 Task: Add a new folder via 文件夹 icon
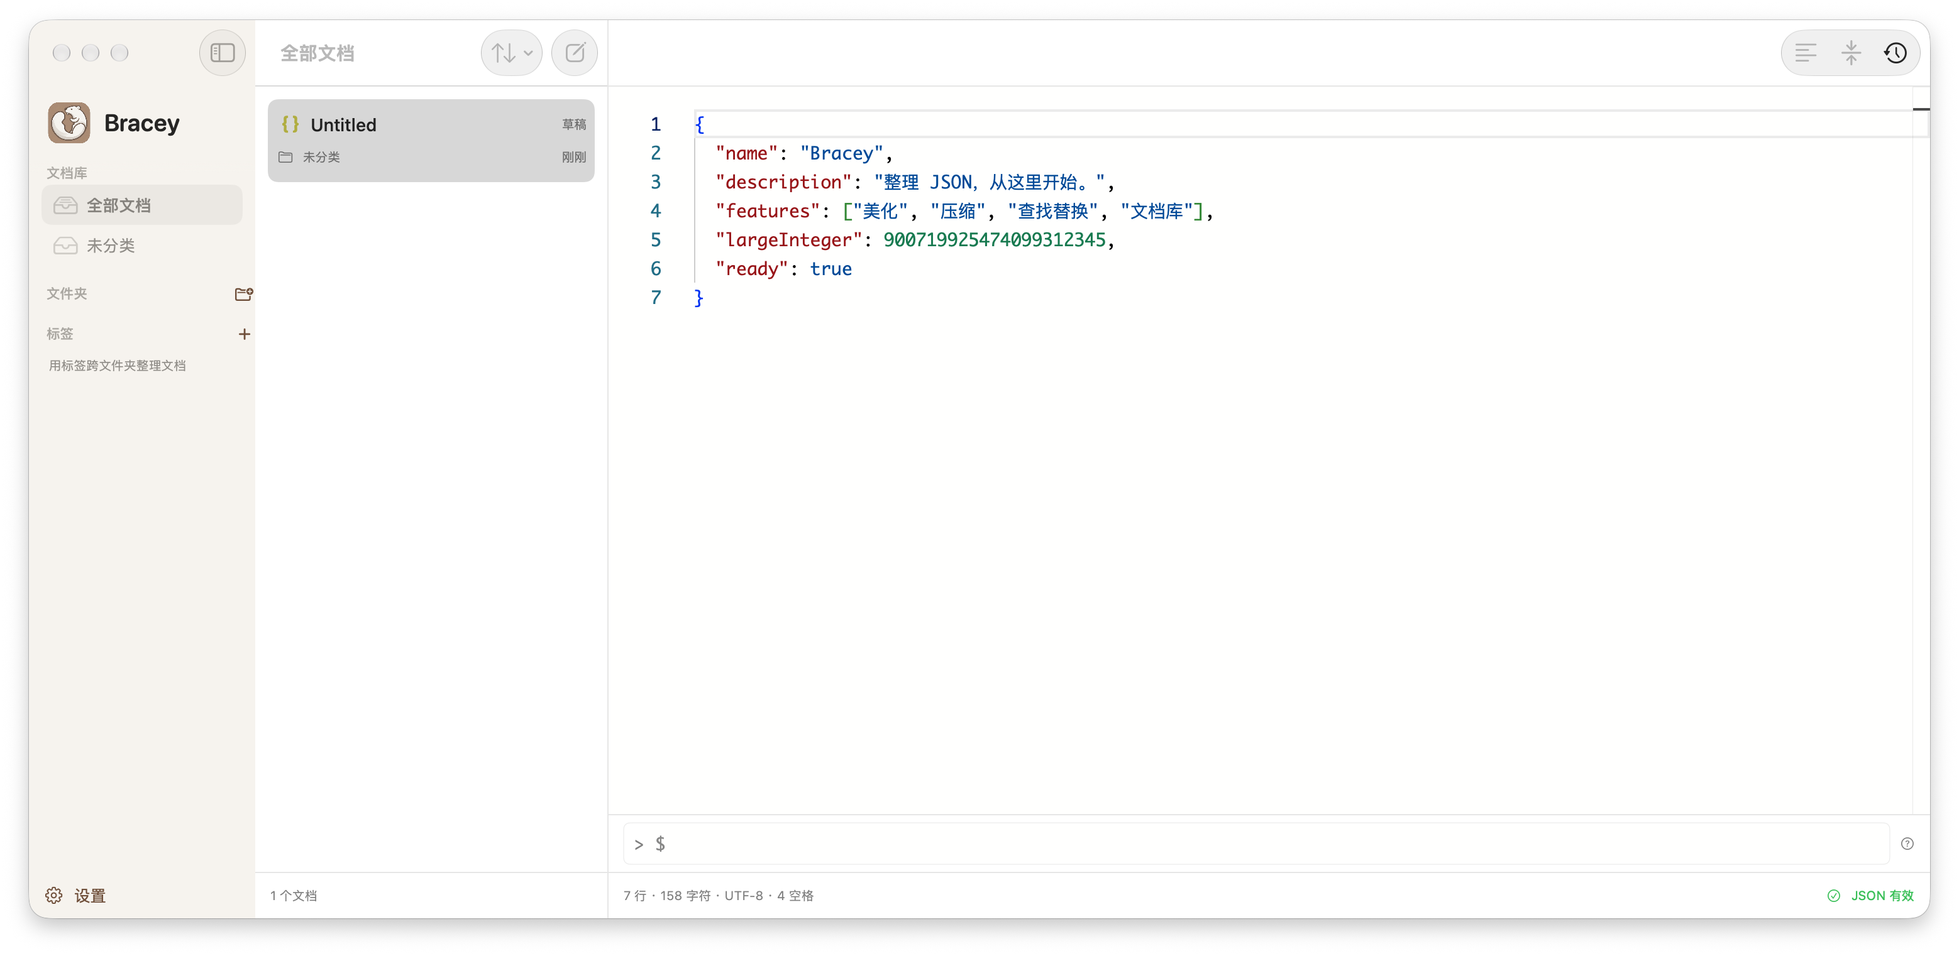point(243,294)
